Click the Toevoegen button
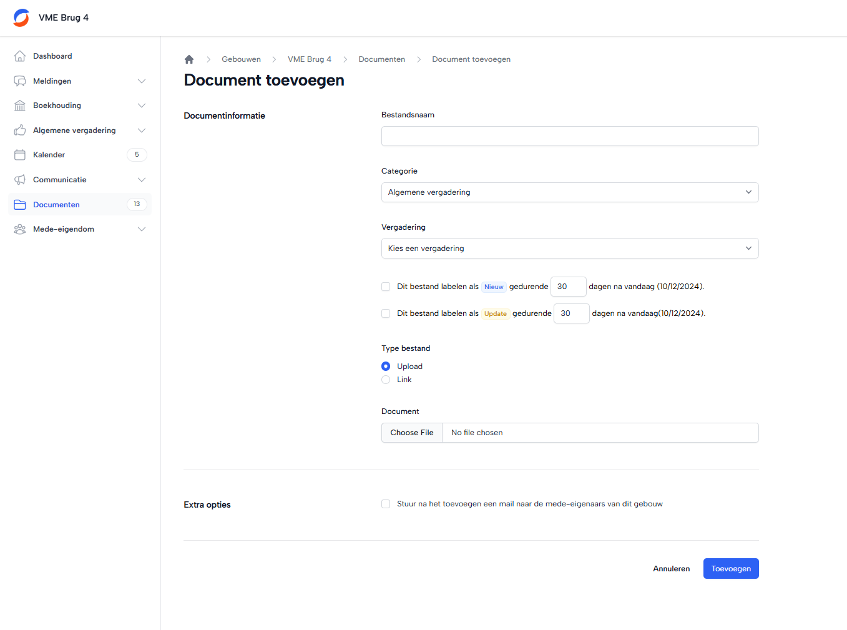The height and width of the screenshot is (630, 847). (730, 569)
